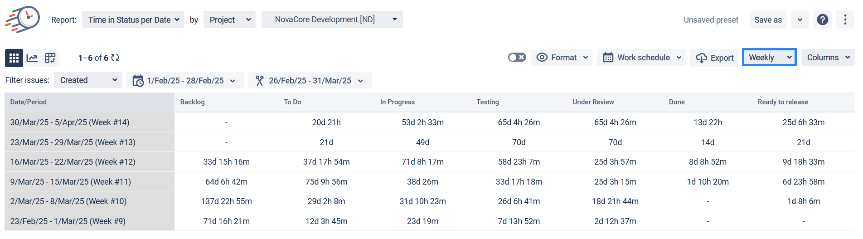The width and height of the screenshot is (863, 239).
Task: Click the Backlog column header
Action: click(x=193, y=102)
